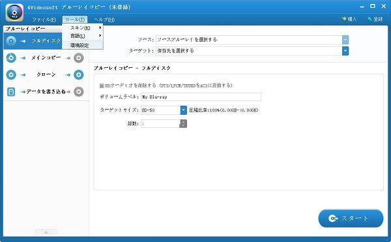The width and height of the screenshot is (391, 242).
Task: Select the メインコピー mode
Action: [x=46, y=57]
